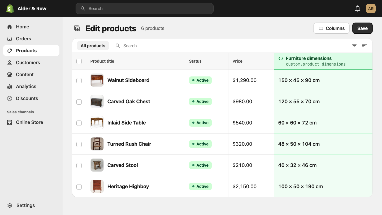Open the Columns picker button
Viewport: 382px width, 215px height.
[331, 28]
